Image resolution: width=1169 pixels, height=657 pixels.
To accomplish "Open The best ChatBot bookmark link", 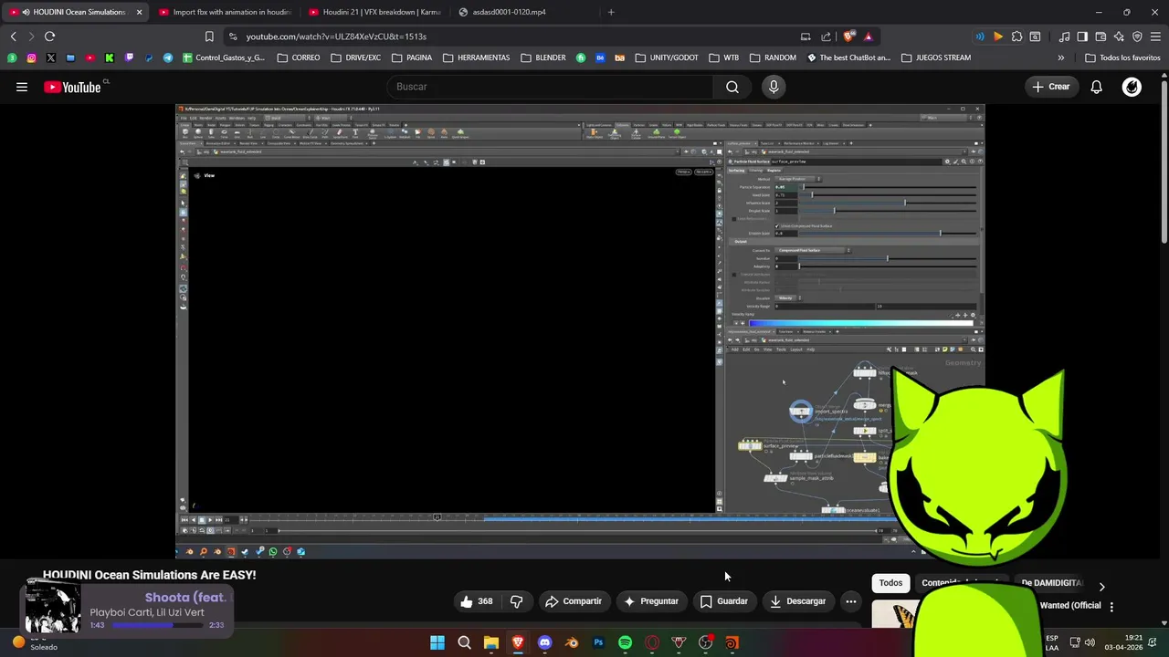I will point(848,57).
